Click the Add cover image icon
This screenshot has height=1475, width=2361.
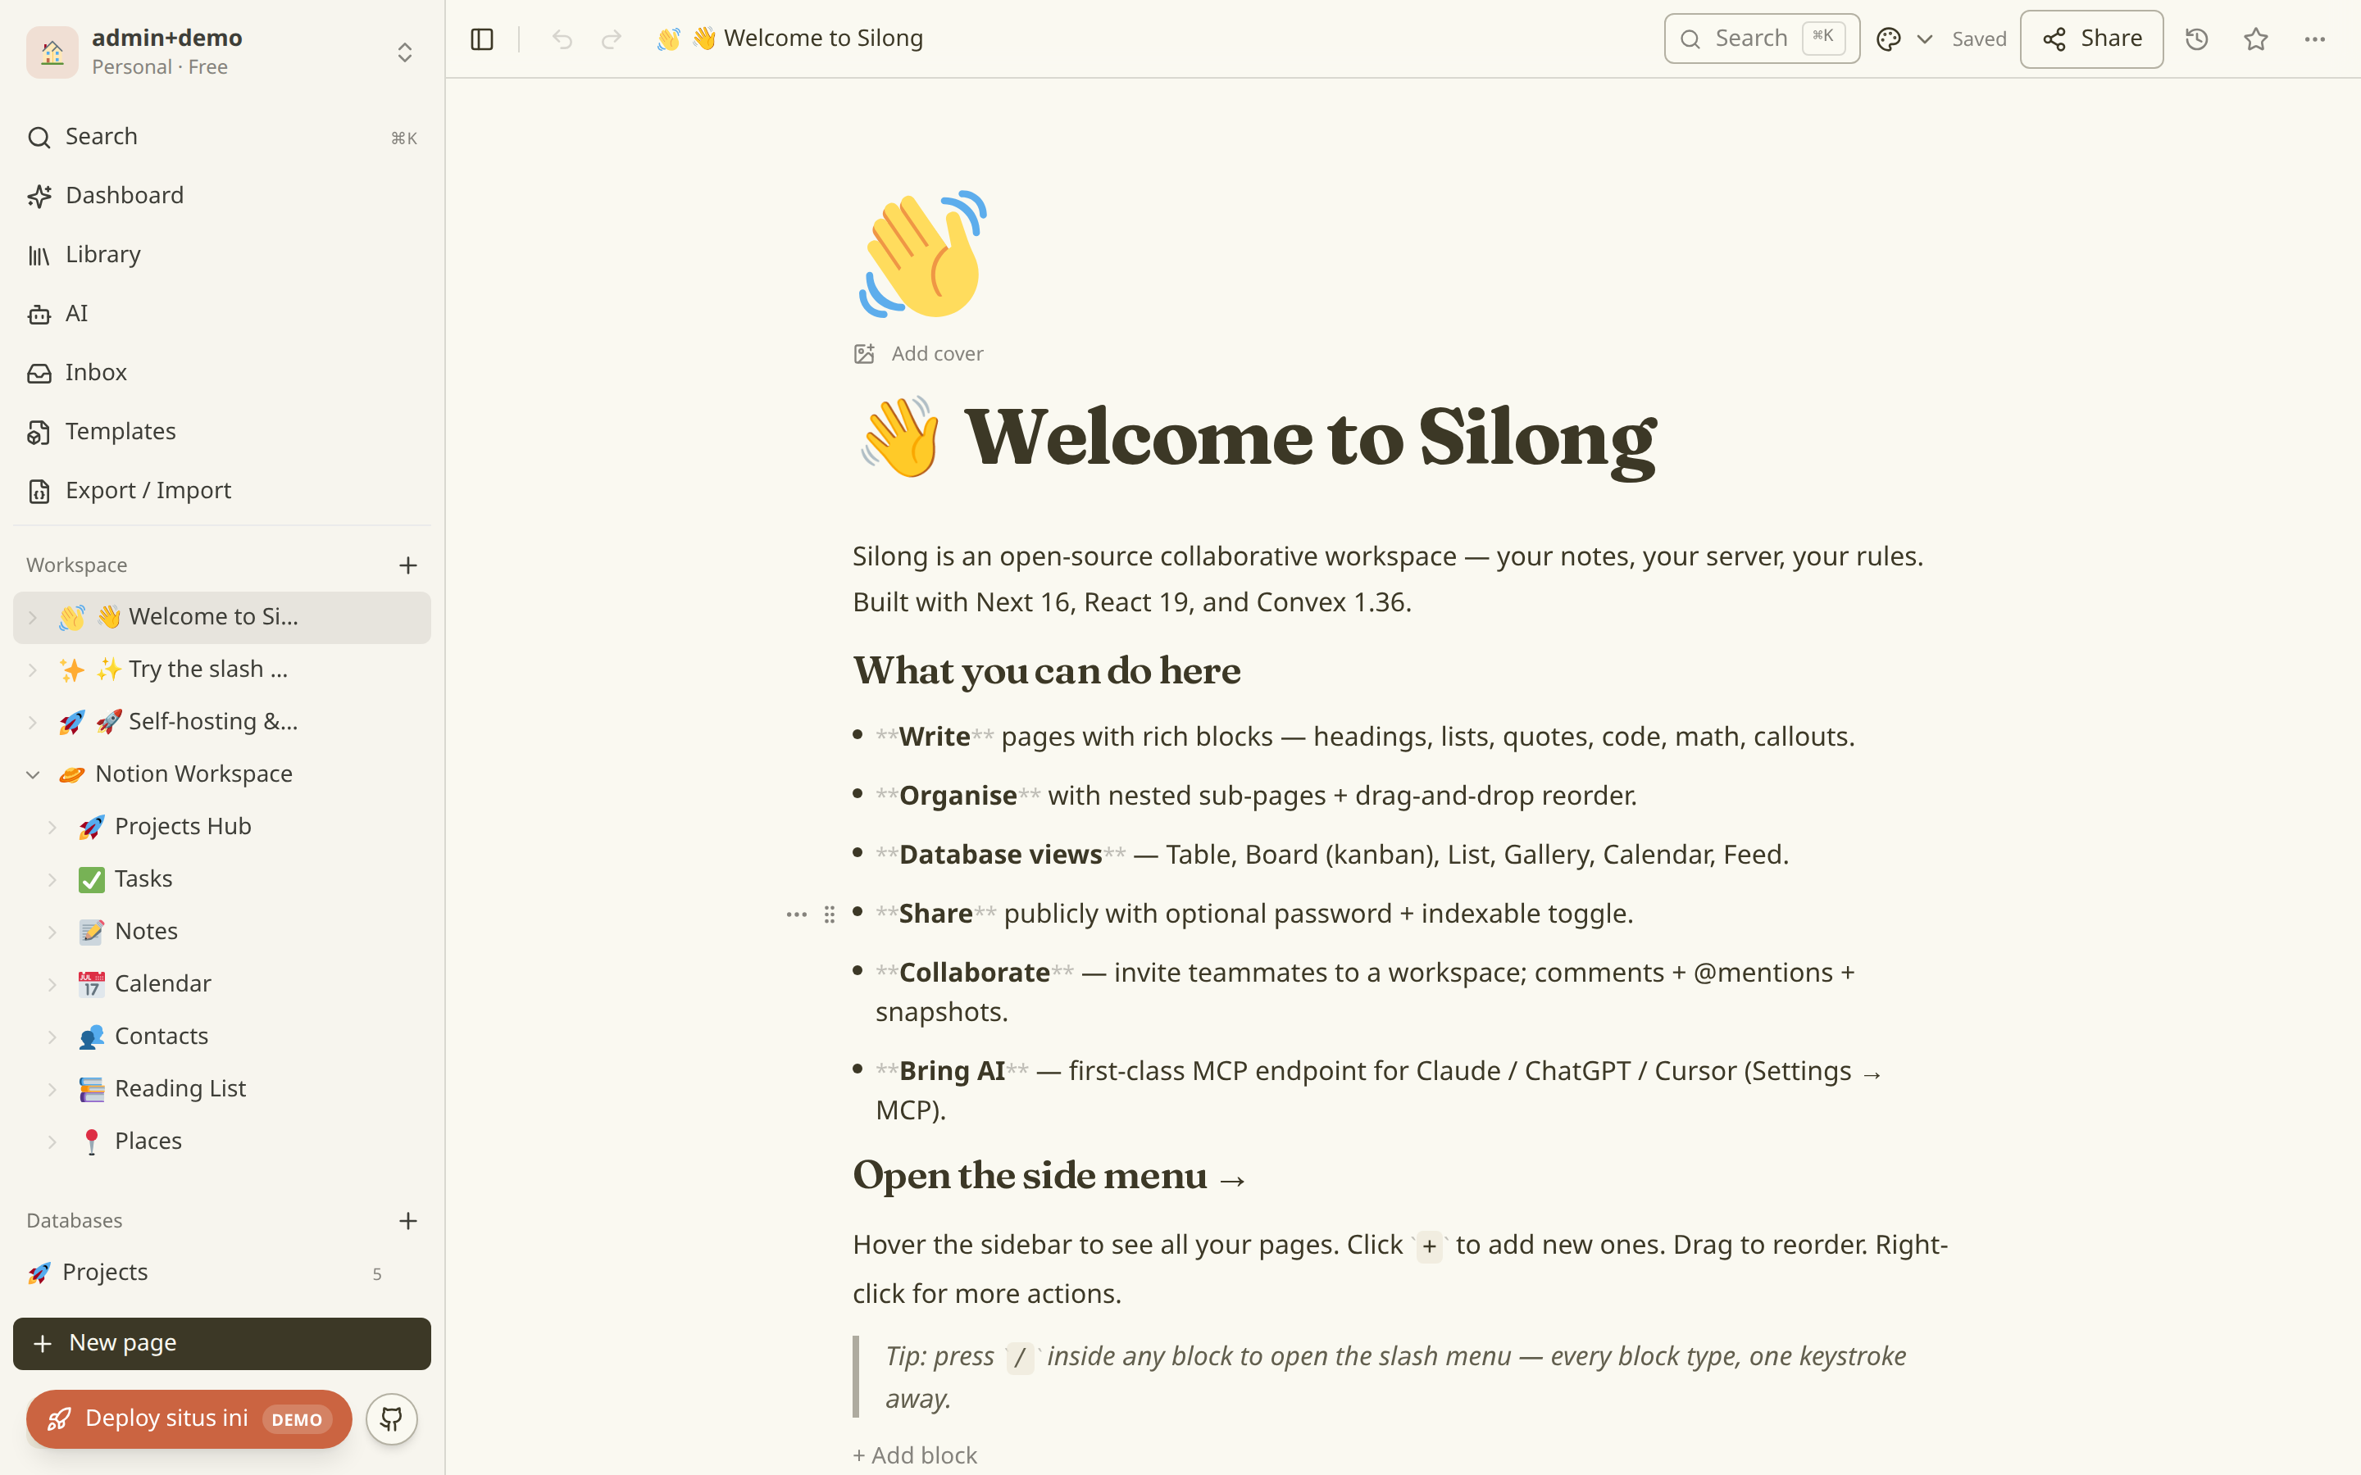tap(863, 353)
